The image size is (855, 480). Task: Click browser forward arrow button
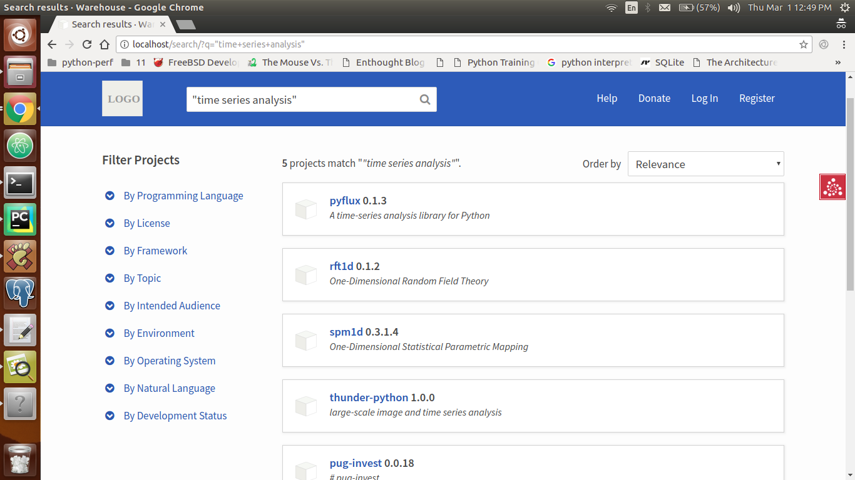69,44
